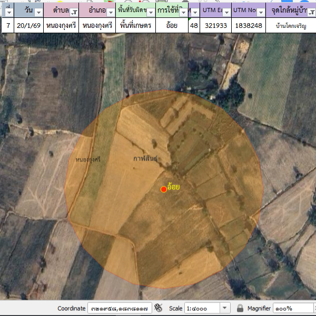Select the พื้นที่เกษตร table cell
The height and width of the screenshot is (316, 316).
135,25
